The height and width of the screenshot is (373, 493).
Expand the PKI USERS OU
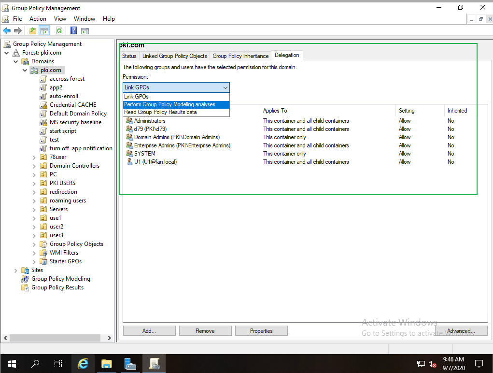(34, 183)
